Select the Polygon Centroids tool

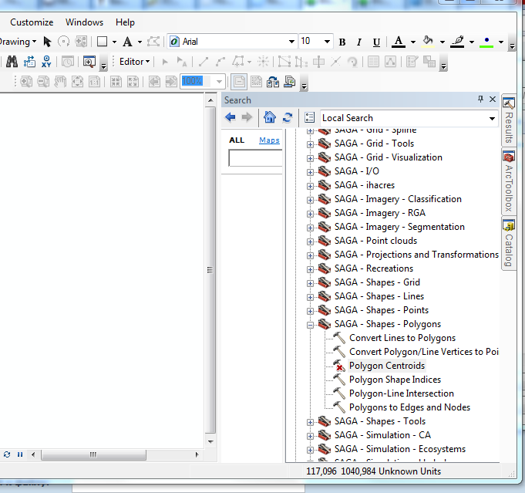pyautogui.click(x=386, y=366)
